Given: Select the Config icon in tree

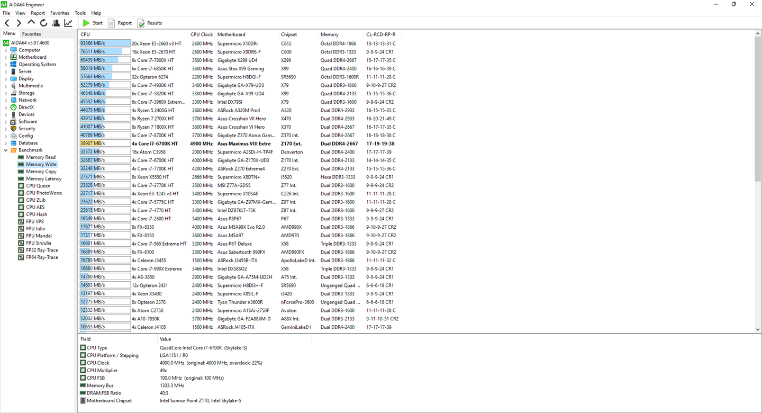Looking at the screenshot, I should tap(14, 136).
